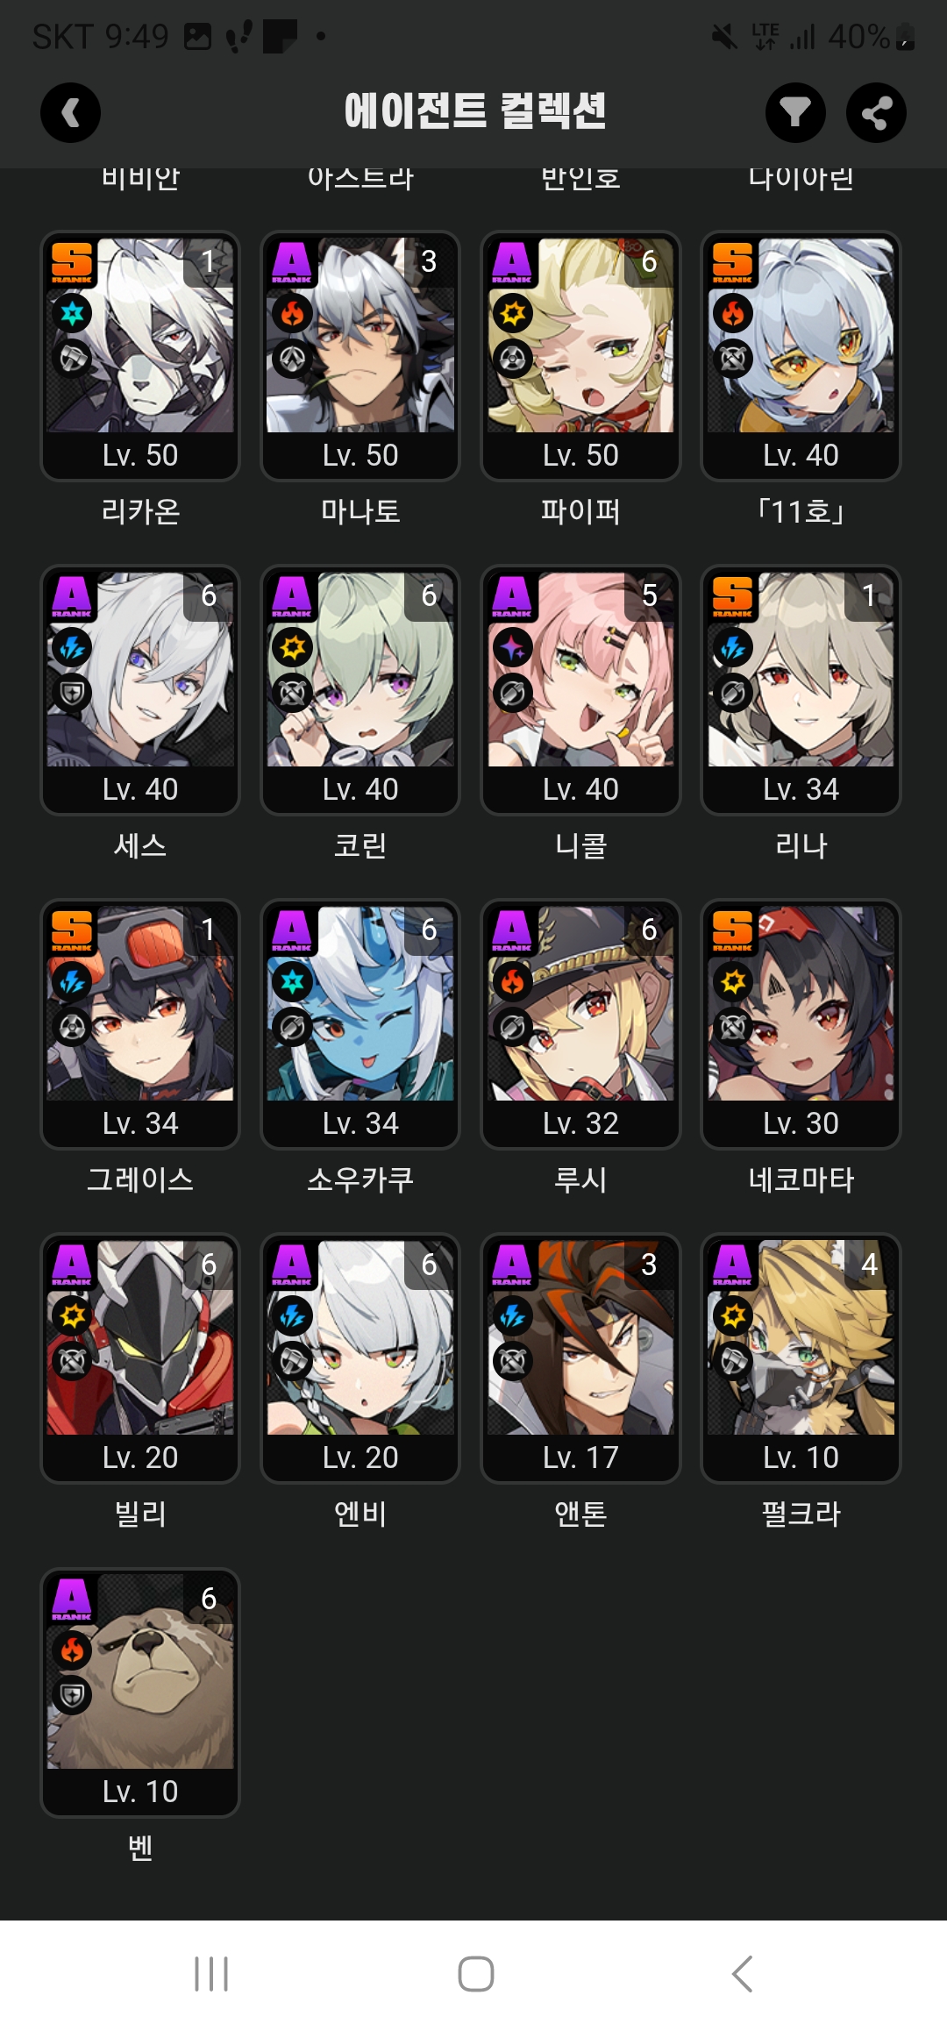Select the 빌리 agent card
947x2031 pixels.
(140, 1358)
